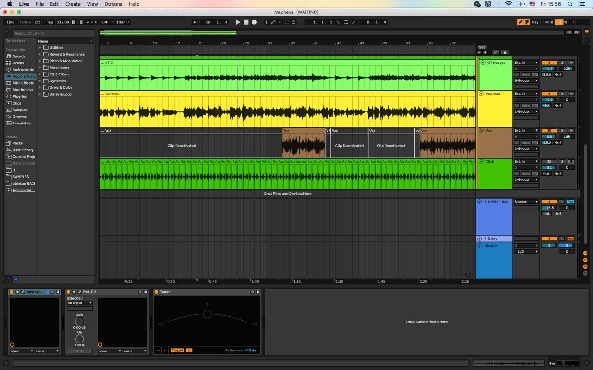Expand the Reverb & Resonance folder
The image size is (593, 370).
click(40, 54)
